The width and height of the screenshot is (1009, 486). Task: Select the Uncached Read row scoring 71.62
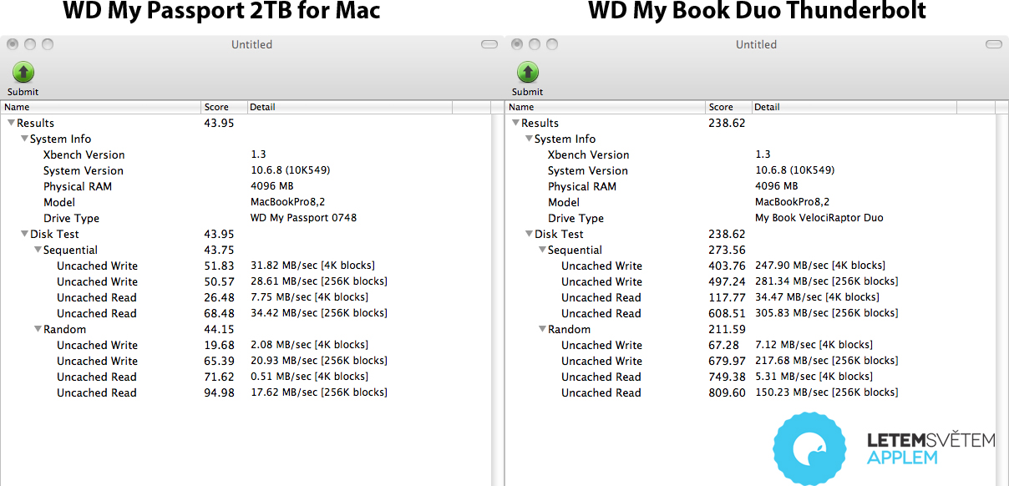pyautogui.click(x=246, y=377)
